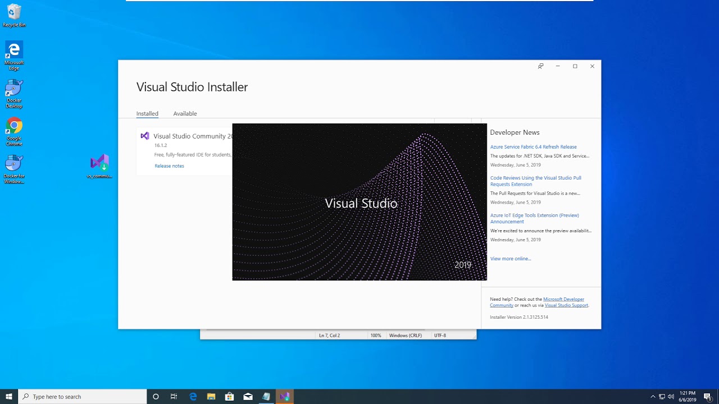Open the Microsoft Developer Community link
Viewport: 719px width, 404px height.
click(x=563, y=300)
